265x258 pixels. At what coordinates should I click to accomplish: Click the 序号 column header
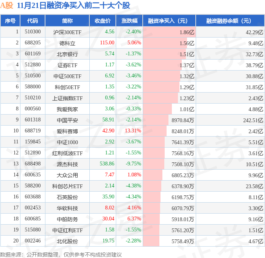(10, 20)
